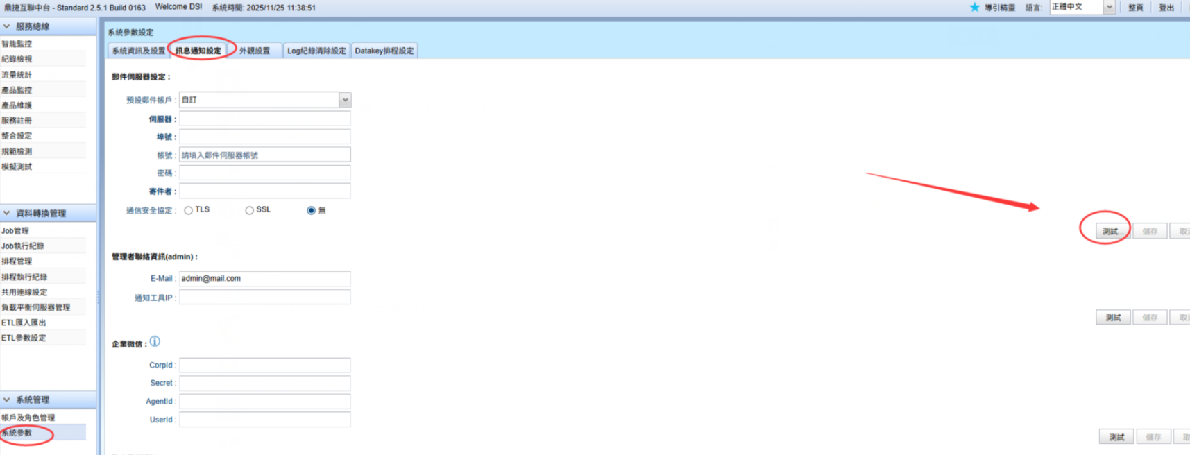Collapse the 資料轉換管理 sidebar section

point(7,213)
